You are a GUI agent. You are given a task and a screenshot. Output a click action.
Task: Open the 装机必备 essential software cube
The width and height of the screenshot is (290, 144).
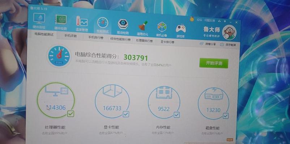click(162, 29)
